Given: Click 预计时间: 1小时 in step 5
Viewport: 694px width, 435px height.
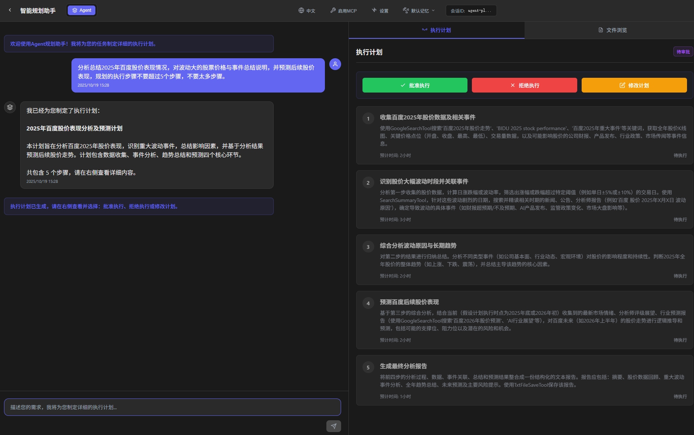Looking at the screenshot, I should [395, 397].
